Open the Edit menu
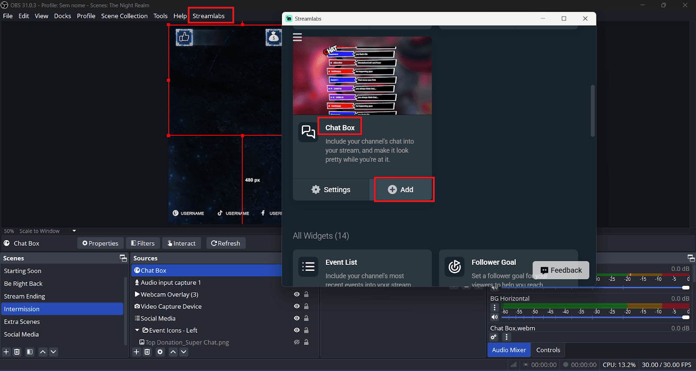This screenshot has height=371, width=696. pyautogui.click(x=23, y=16)
